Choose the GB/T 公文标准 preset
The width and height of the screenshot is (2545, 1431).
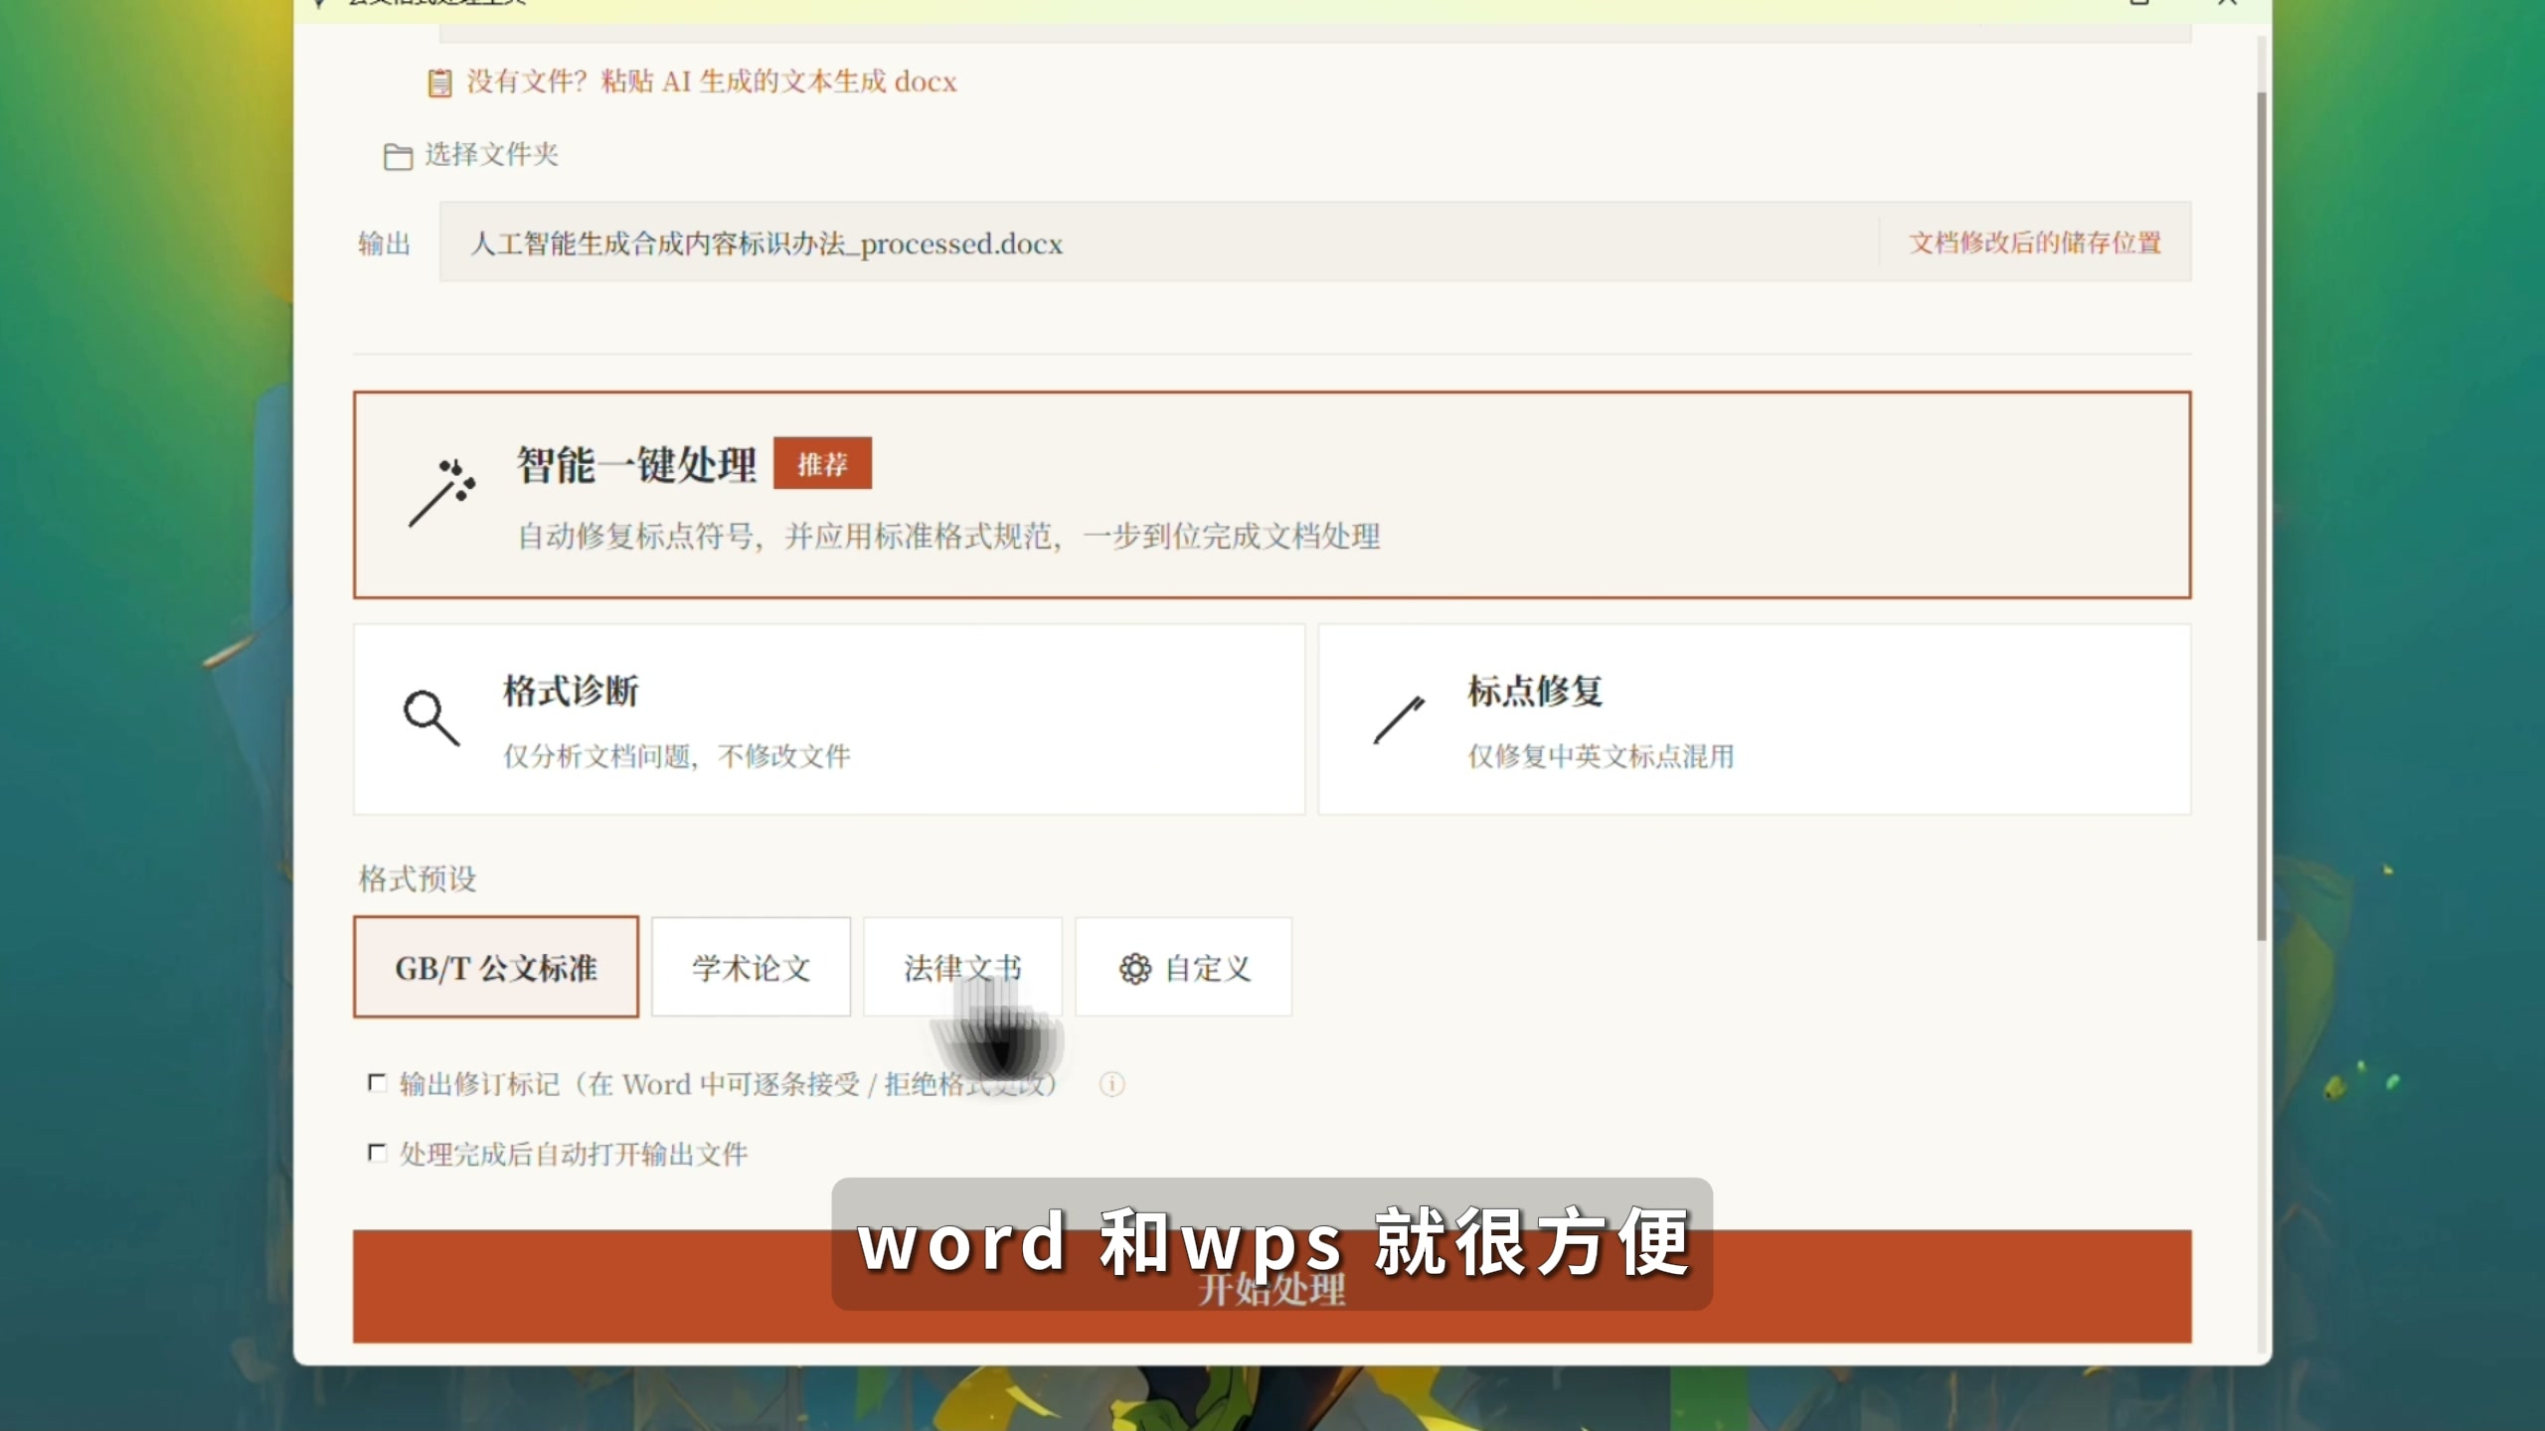point(496,967)
